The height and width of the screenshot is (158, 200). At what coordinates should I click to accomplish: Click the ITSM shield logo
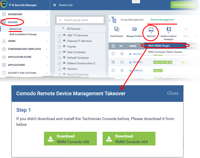4,4
